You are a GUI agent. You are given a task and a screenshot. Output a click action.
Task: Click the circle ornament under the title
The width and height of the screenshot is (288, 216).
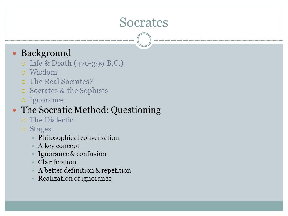tap(144, 40)
